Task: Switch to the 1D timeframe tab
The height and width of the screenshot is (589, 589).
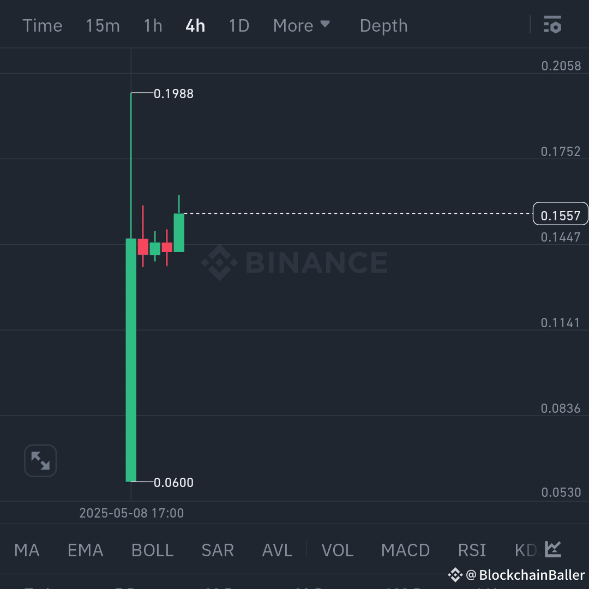Action: (238, 25)
